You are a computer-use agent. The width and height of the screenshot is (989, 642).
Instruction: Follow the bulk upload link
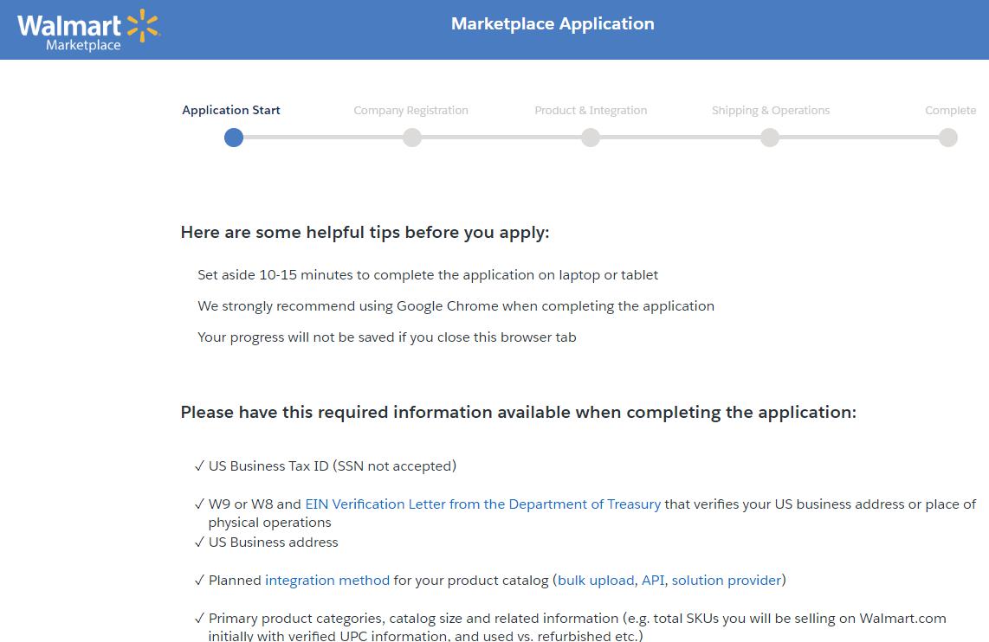596,581
